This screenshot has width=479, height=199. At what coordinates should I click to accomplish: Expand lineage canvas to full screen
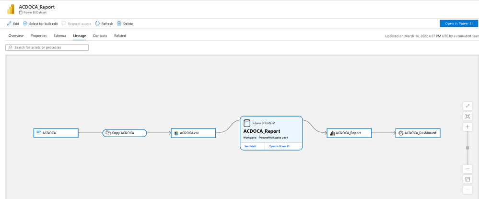click(467, 106)
